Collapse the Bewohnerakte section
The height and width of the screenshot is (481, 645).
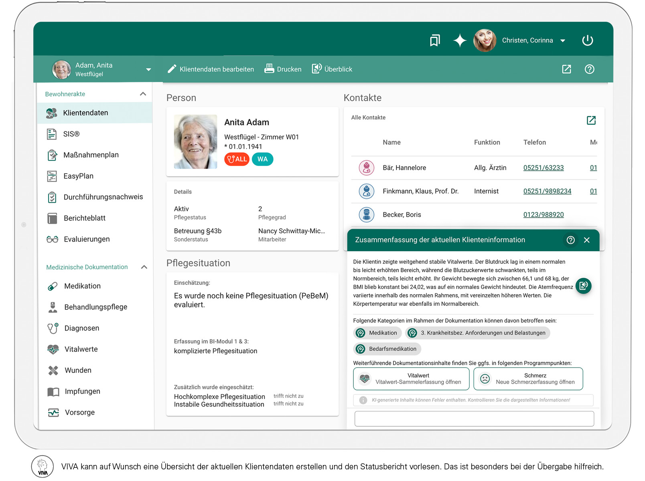(x=143, y=93)
